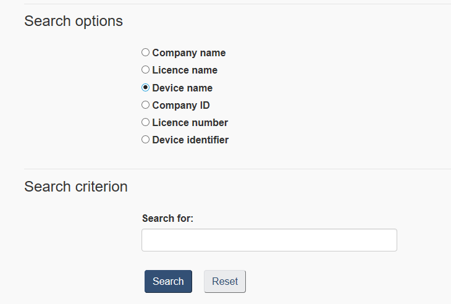The image size is (451, 304).
Task: Enable the Licence number radio button
Action: [146, 122]
